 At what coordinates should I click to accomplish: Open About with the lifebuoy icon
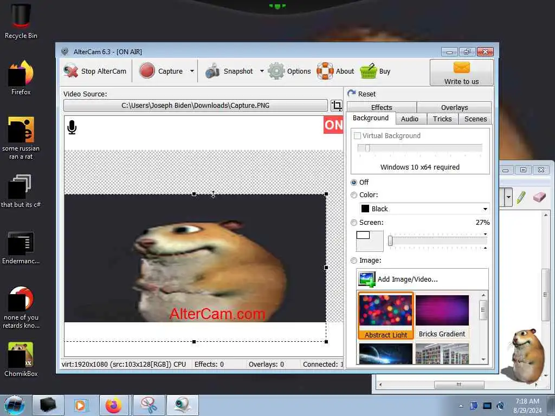coord(335,71)
